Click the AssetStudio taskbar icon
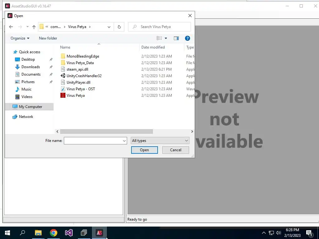Viewport: 319px width, 239px height. click(99, 233)
